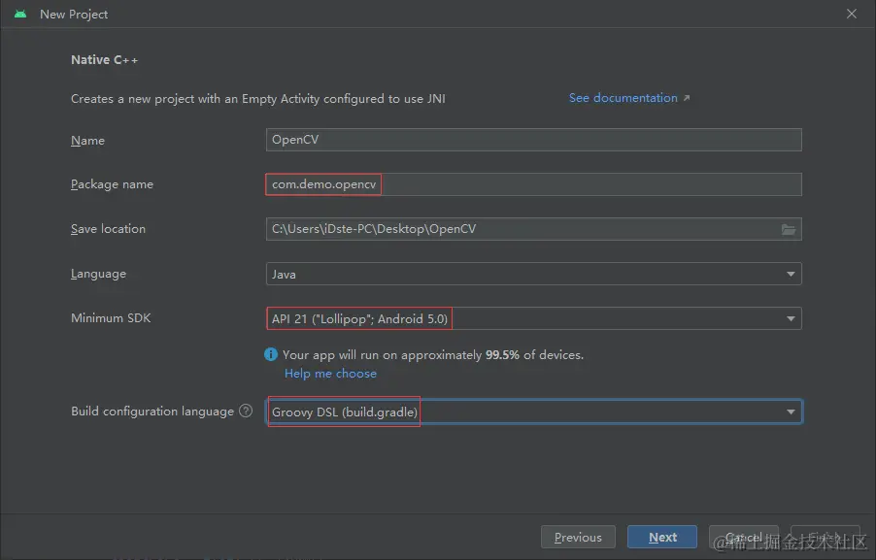This screenshot has height=560, width=876.
Task: Click the folder browse icon for Save location
Action: pos(789,230)
